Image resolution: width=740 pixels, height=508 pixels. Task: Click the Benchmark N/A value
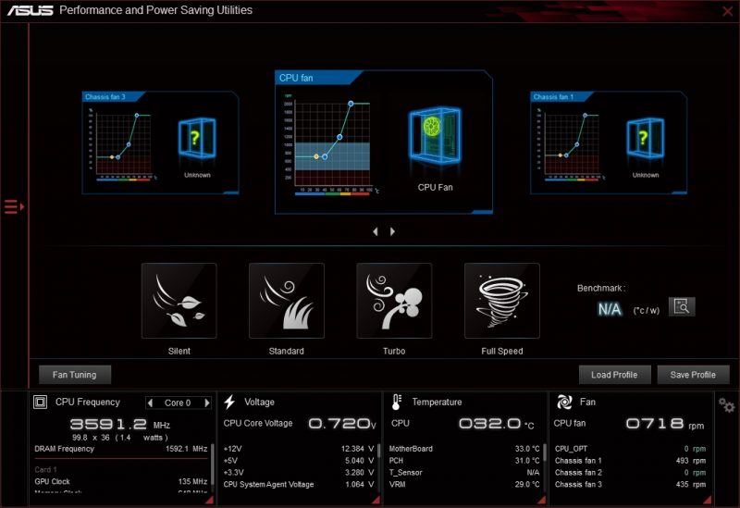coord(610,309)
